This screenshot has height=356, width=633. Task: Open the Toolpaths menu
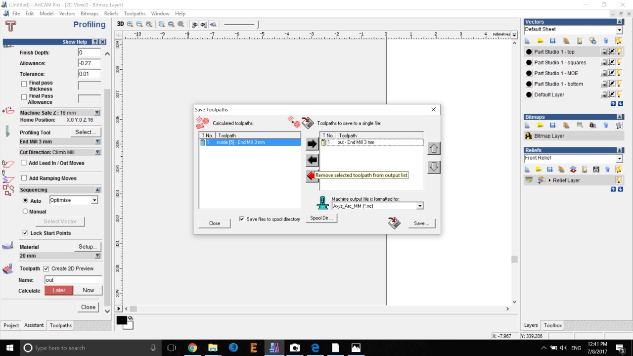(135, 14)
